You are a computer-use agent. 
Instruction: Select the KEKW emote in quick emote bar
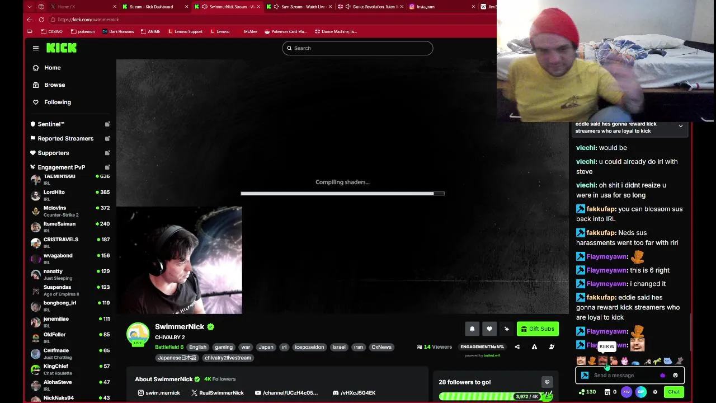point(602,361)
